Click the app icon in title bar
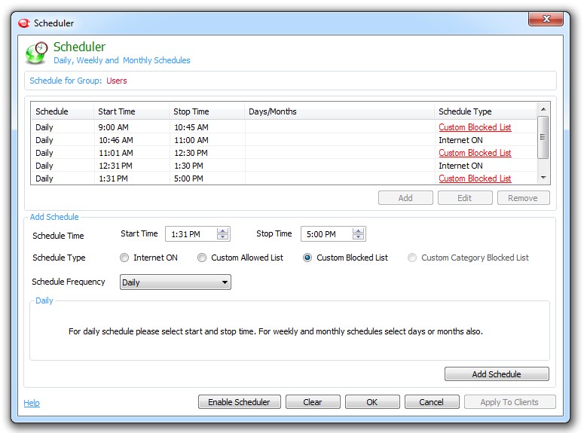 [23, 23]
